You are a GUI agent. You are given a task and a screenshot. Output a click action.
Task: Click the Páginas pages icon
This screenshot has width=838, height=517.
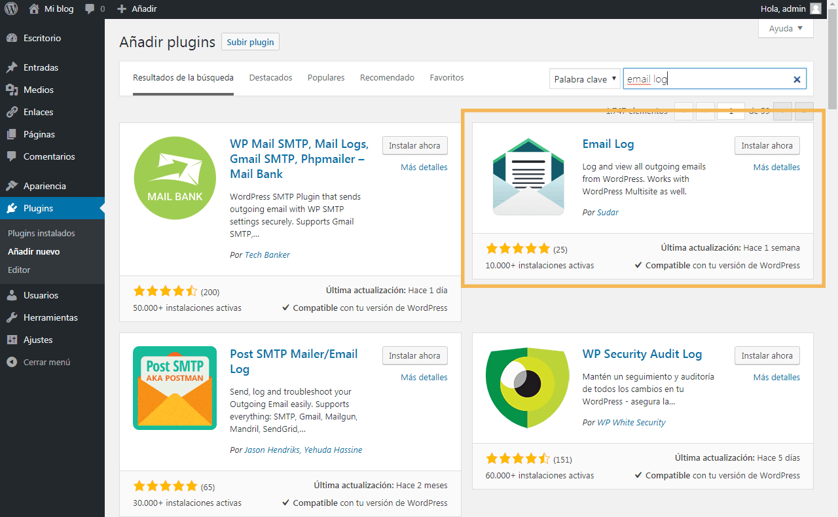click(x=12, y=134)
